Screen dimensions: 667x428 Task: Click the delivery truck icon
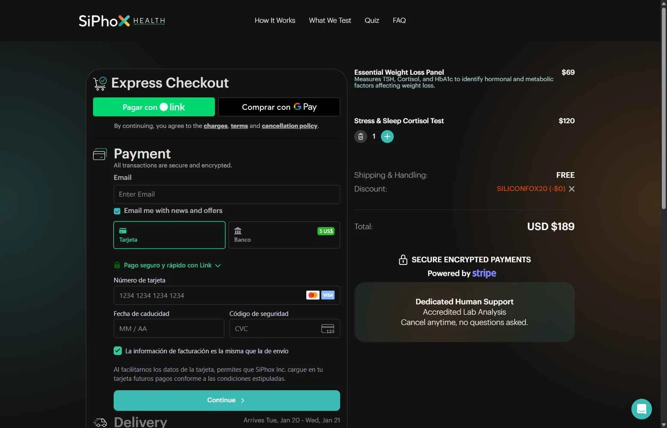click(100, 422)
